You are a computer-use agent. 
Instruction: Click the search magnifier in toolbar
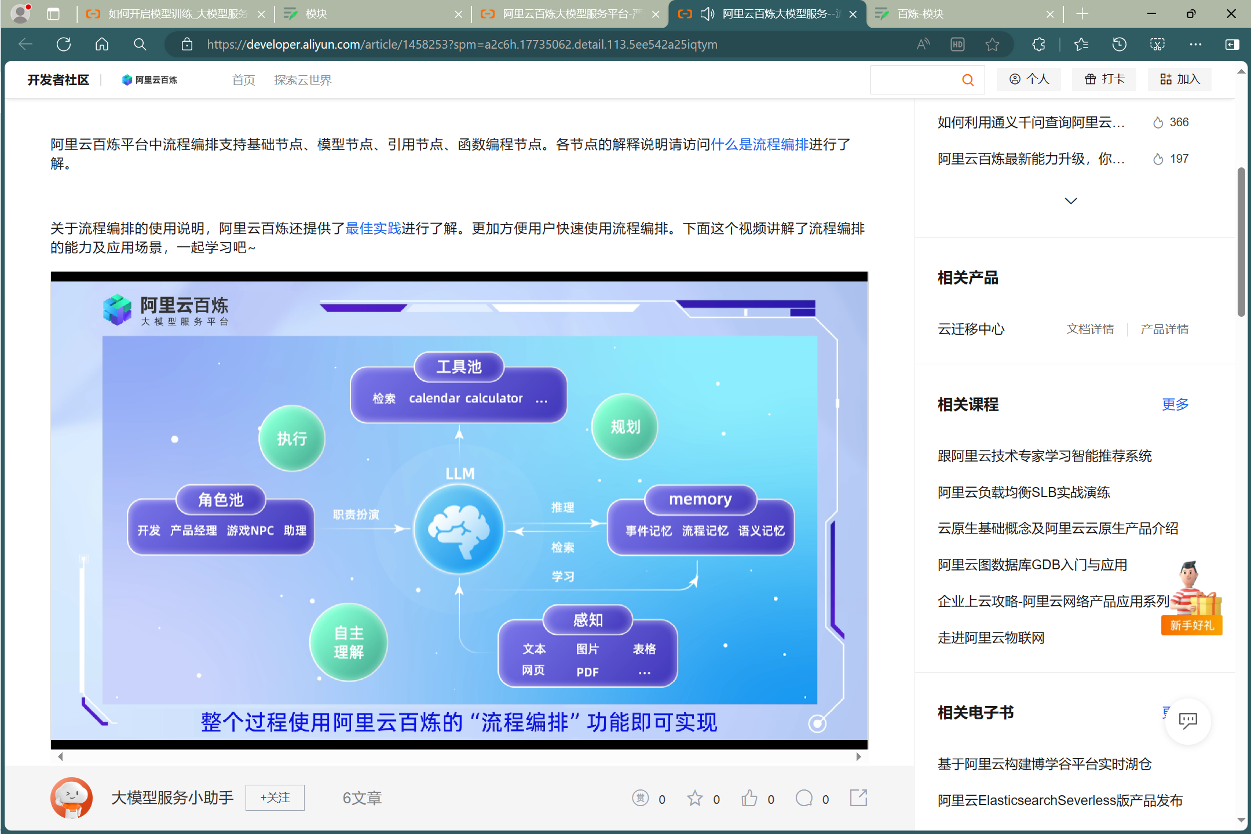tap(140, 45)
